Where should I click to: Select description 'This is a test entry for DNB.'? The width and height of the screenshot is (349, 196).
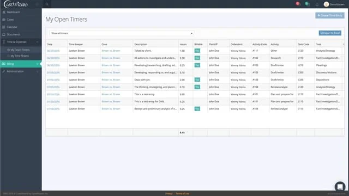[x=149, y=102]
